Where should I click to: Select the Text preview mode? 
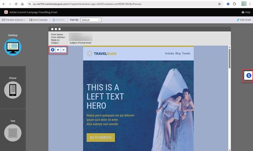(x=13, y=133)
